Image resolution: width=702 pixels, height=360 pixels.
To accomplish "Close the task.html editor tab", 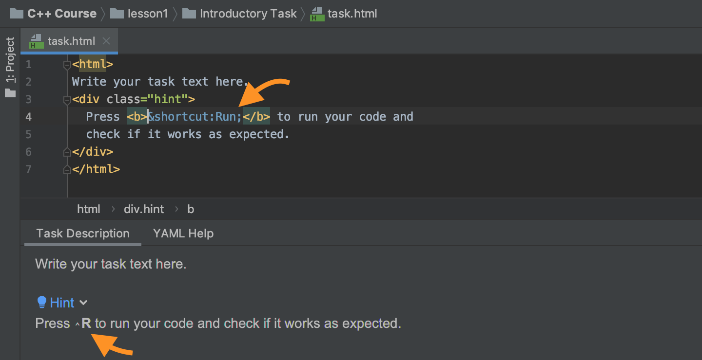I will point(107,41).
